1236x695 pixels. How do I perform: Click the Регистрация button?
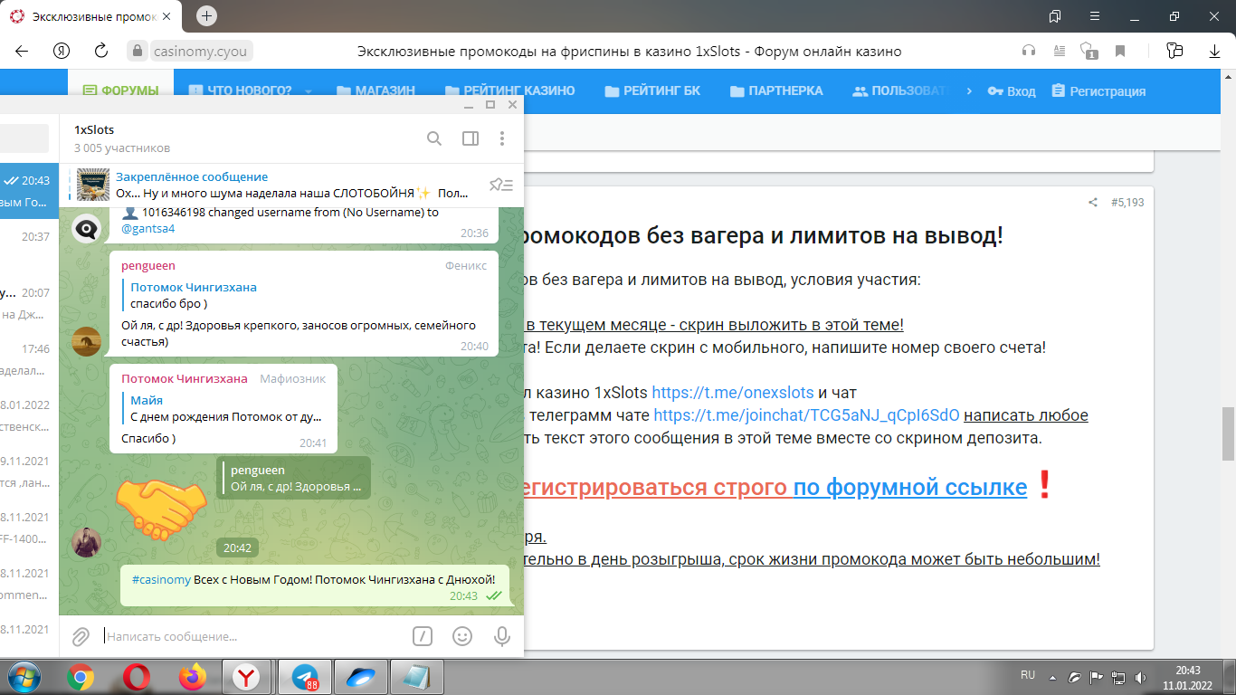pos(1098,91)
